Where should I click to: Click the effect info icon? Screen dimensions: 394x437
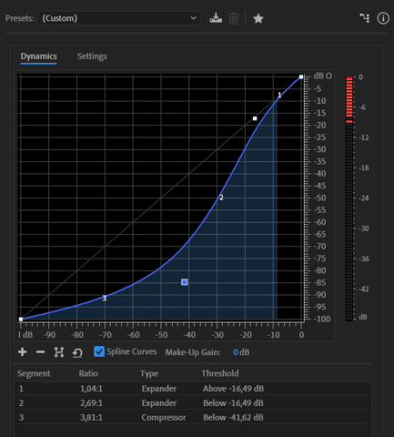coord(383,18)
